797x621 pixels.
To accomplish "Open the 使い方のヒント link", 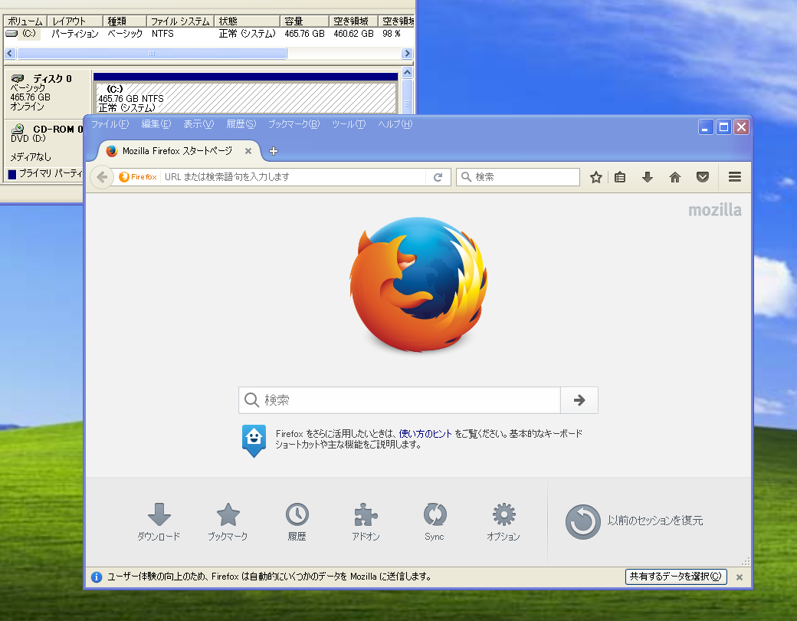I will pos(425,434).
